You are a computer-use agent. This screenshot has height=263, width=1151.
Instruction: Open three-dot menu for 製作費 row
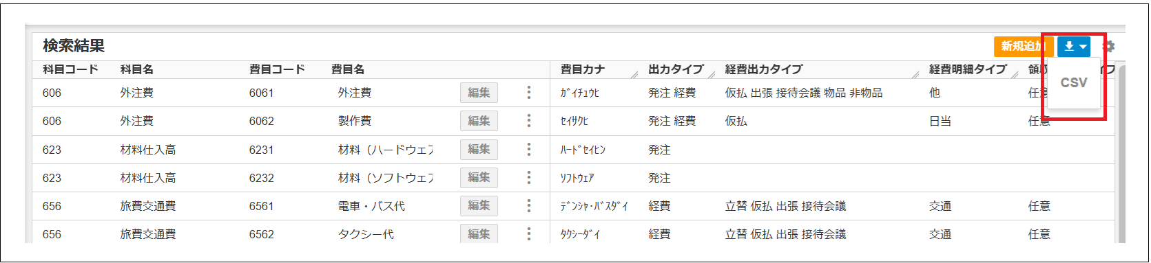pos(529,121)
